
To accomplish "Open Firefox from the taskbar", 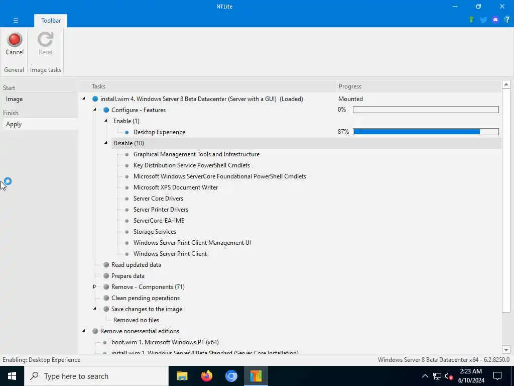I will (x=206, y=376).
